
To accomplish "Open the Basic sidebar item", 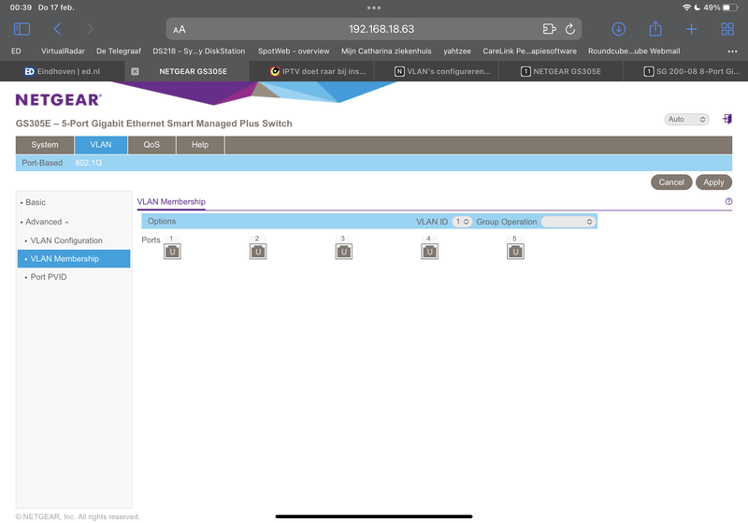I will 36,202.
